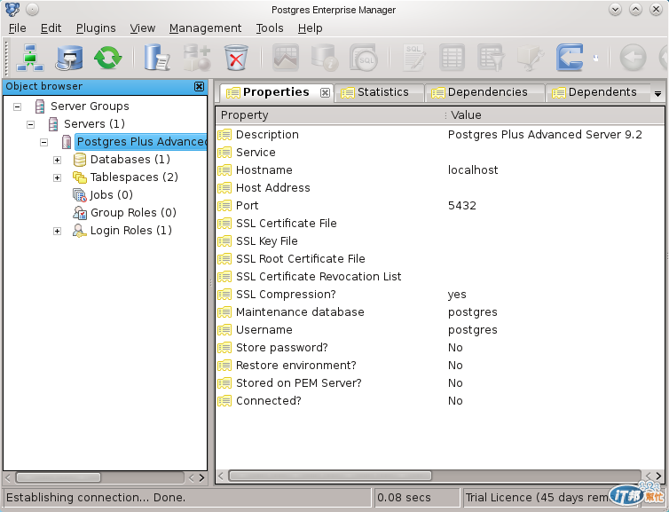669x512 pixels.
Task: Open the Edit menu
Action: [x=51, y=28]
